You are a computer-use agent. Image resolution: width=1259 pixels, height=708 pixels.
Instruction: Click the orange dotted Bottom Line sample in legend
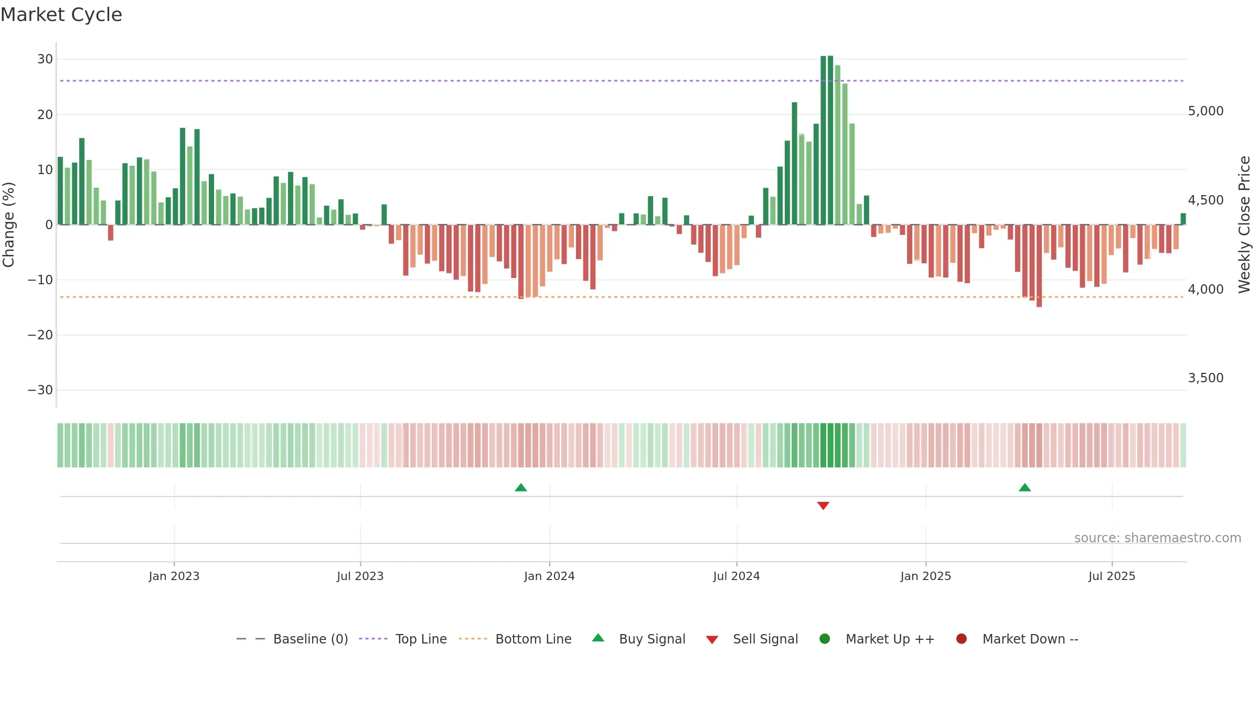(x=473, y=639)
